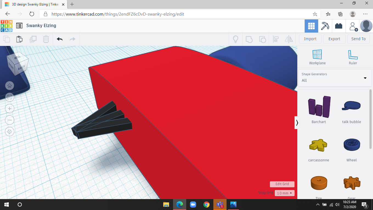Click the Tinkercad logo
373x210 pixels.
pyautogui.click(x=6, y=26)
